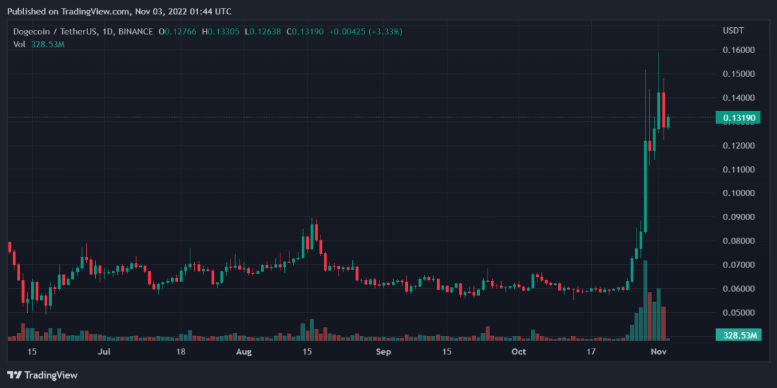Click the TradingView logo at bottom left
The height and width of the screenshot is (388, 777).
tap(42, 375)
